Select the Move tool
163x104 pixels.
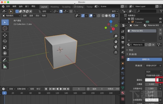pos(5,35)
